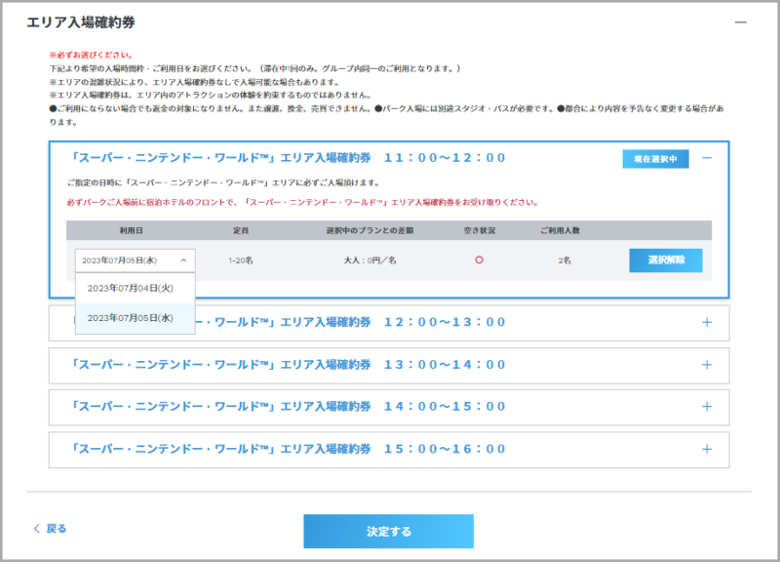The height and width of the screenshot is (562, 780).
Task: Click the 選択解除 button
Action: click(x=666, y=261)
